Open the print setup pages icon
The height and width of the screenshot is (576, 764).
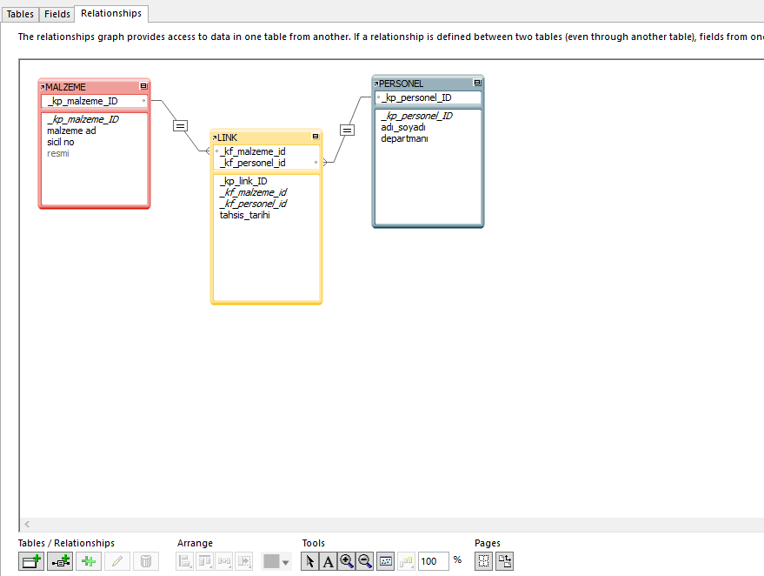pos(504,561)
